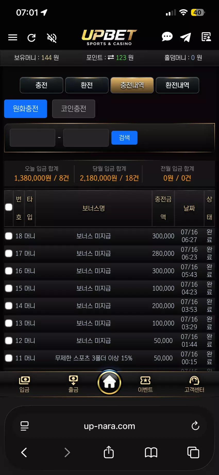Select the 코인충전 option
Image resolution: width=219 pixels, height=475 pixels.
tap(74, 109)
